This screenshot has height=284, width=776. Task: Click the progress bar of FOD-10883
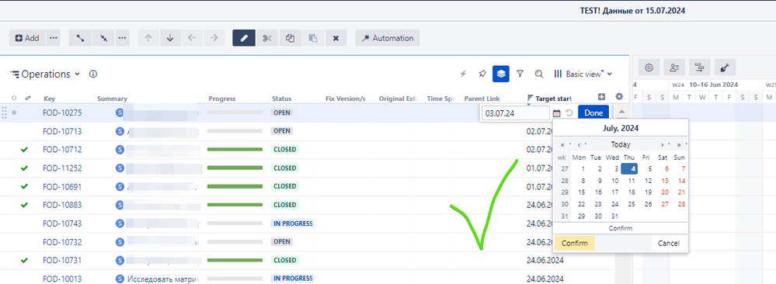pos(235,205)
